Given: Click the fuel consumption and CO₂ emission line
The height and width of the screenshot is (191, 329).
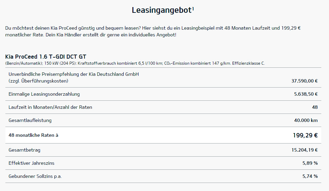Looking at the screenshot, I should (135, 63).
